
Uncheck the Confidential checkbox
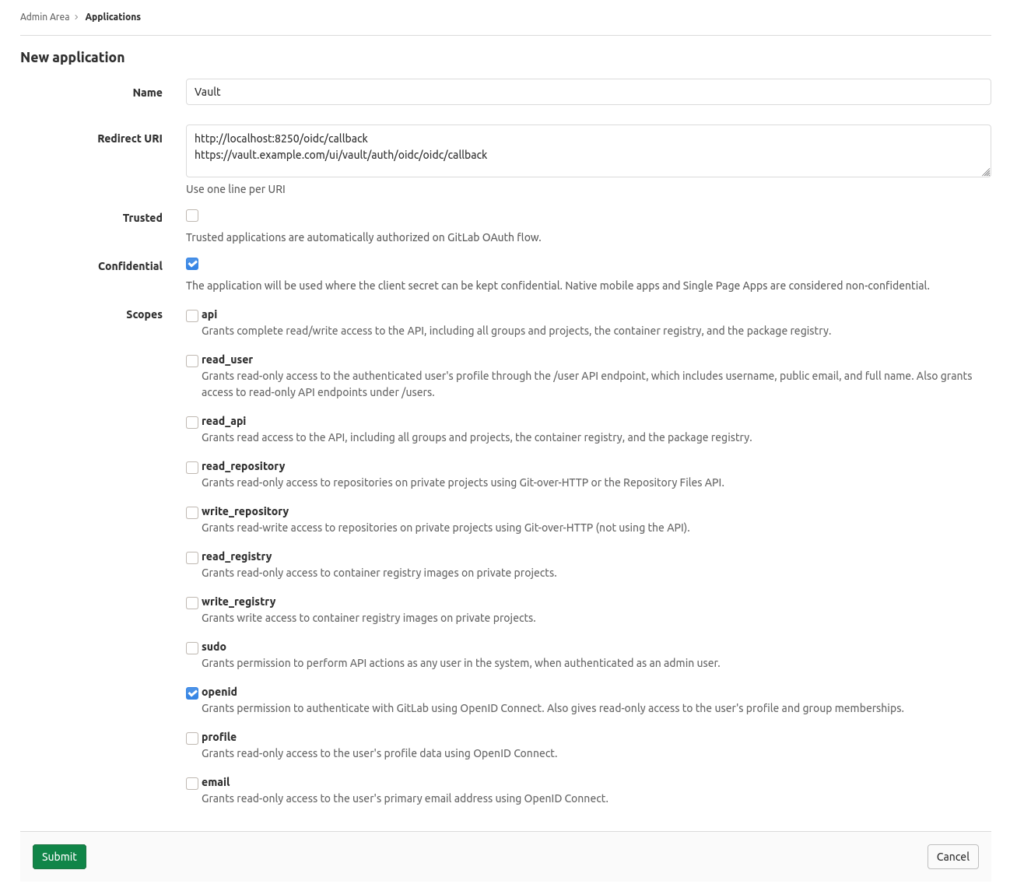pyautogui.click(x=192, y=264)
